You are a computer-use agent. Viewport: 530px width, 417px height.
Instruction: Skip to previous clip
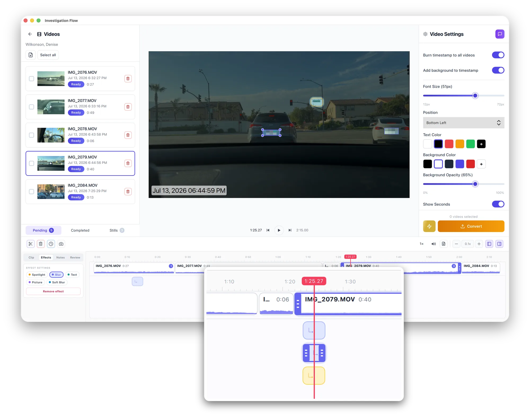(268, 230)
